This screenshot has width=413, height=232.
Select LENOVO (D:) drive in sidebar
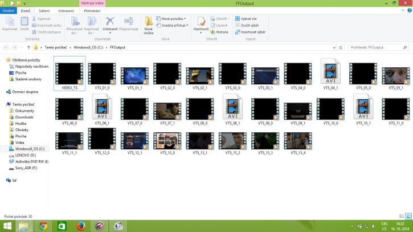click(x=25, y=155)
